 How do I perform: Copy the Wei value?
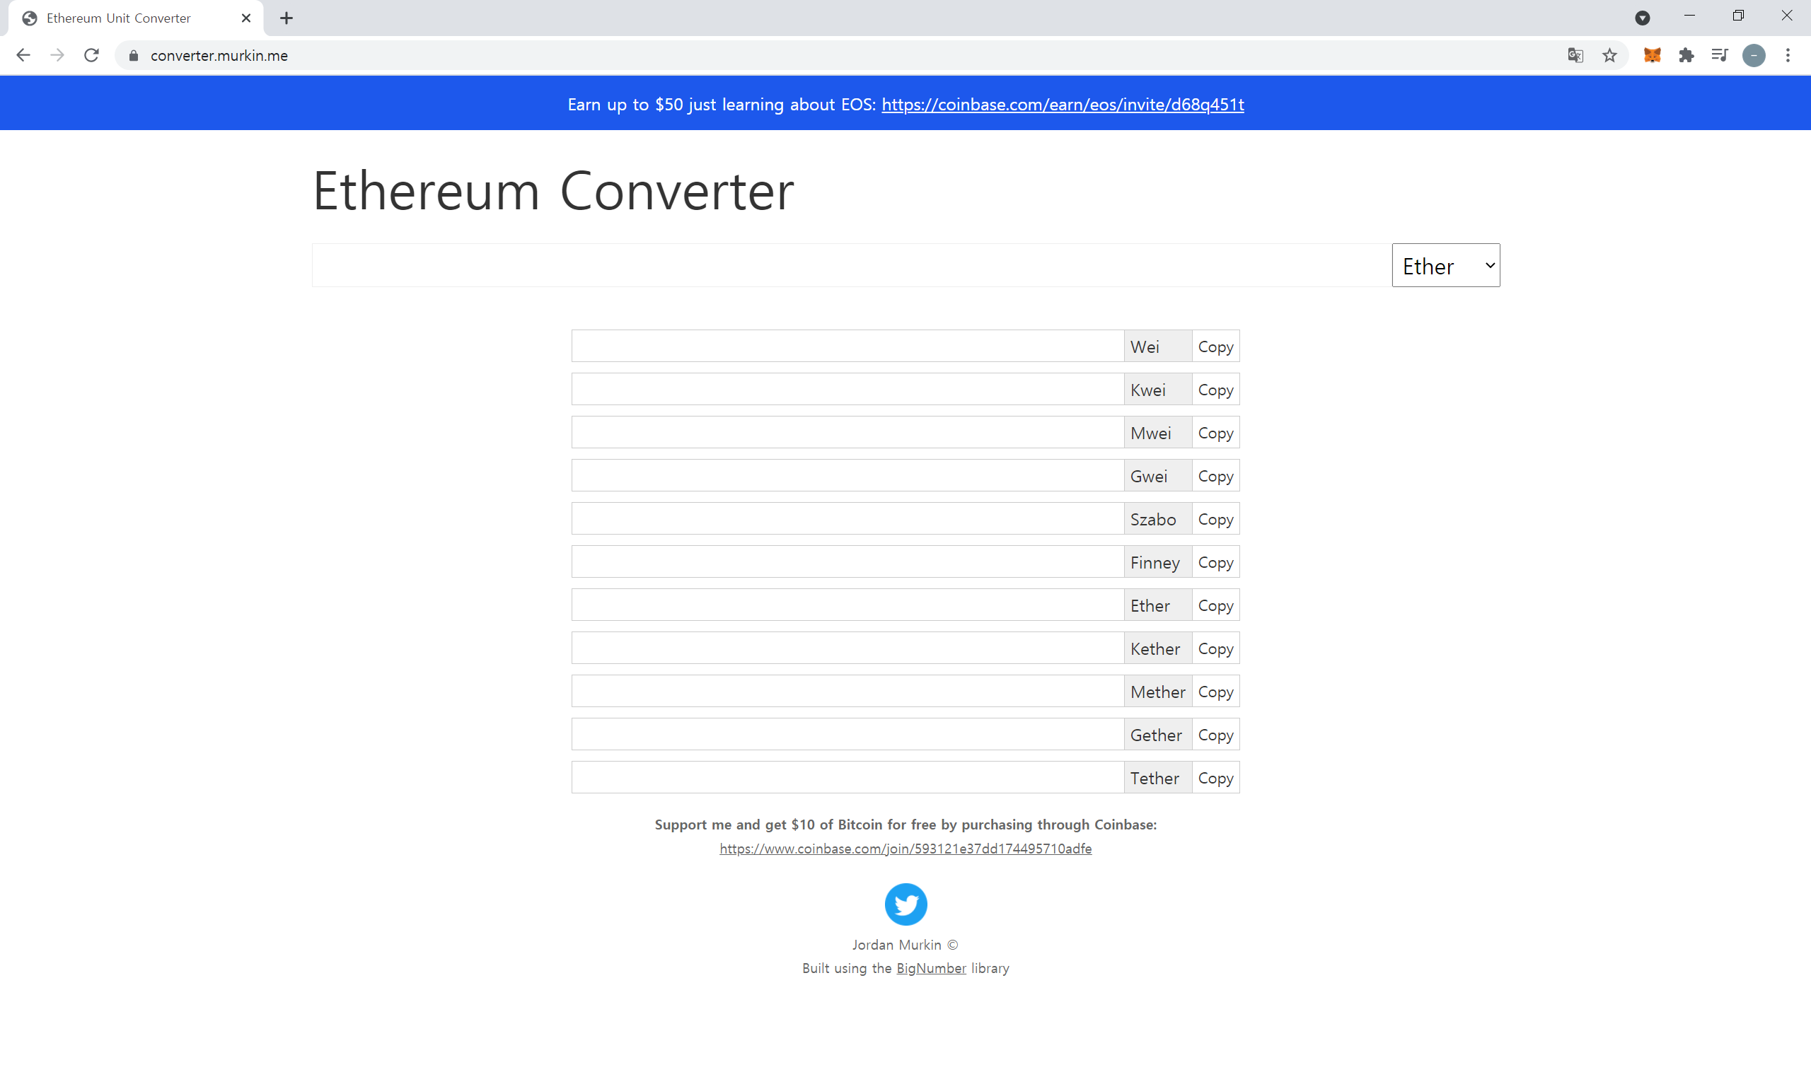[x=1215, y=346]
